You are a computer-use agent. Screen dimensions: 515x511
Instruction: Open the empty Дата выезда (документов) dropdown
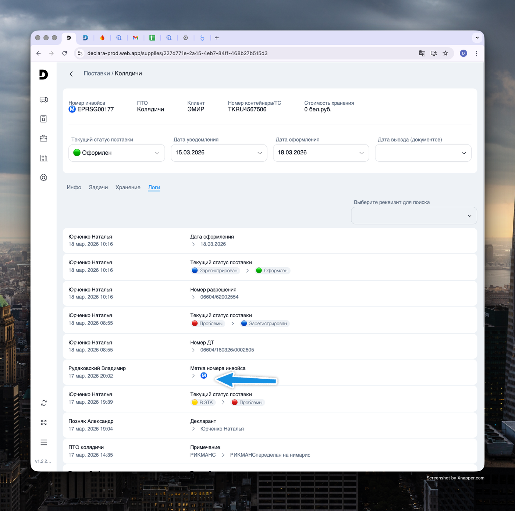coord(423,153)
